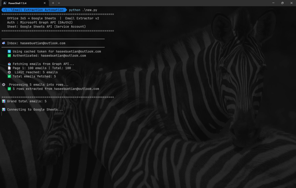Click 'Auth : Microsoft Graph API (OAuth2)' line
The width and height of the screenshot is (296, 188).
(x=40, y=23)
